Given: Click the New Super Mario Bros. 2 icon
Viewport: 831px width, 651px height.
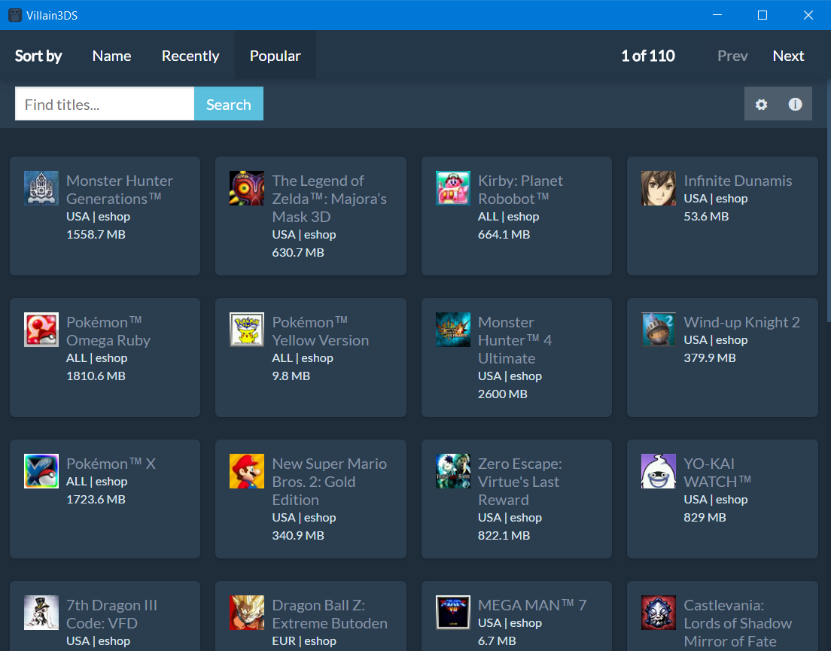Looking at the screenshot, I should [x=247, y=471].
